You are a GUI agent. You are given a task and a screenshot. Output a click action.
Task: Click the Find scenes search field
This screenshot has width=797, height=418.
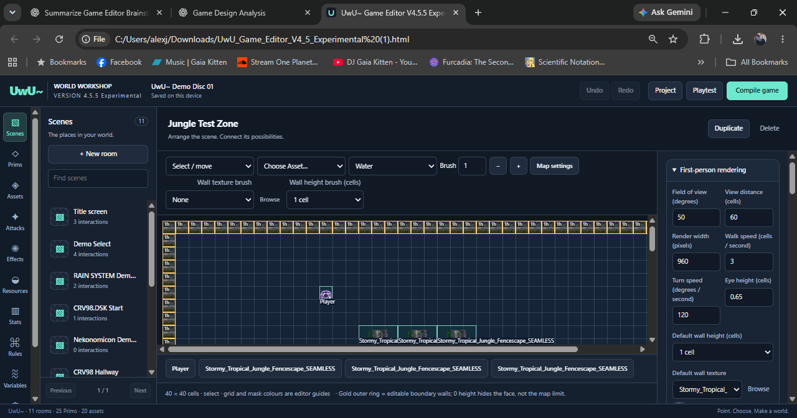98,179
